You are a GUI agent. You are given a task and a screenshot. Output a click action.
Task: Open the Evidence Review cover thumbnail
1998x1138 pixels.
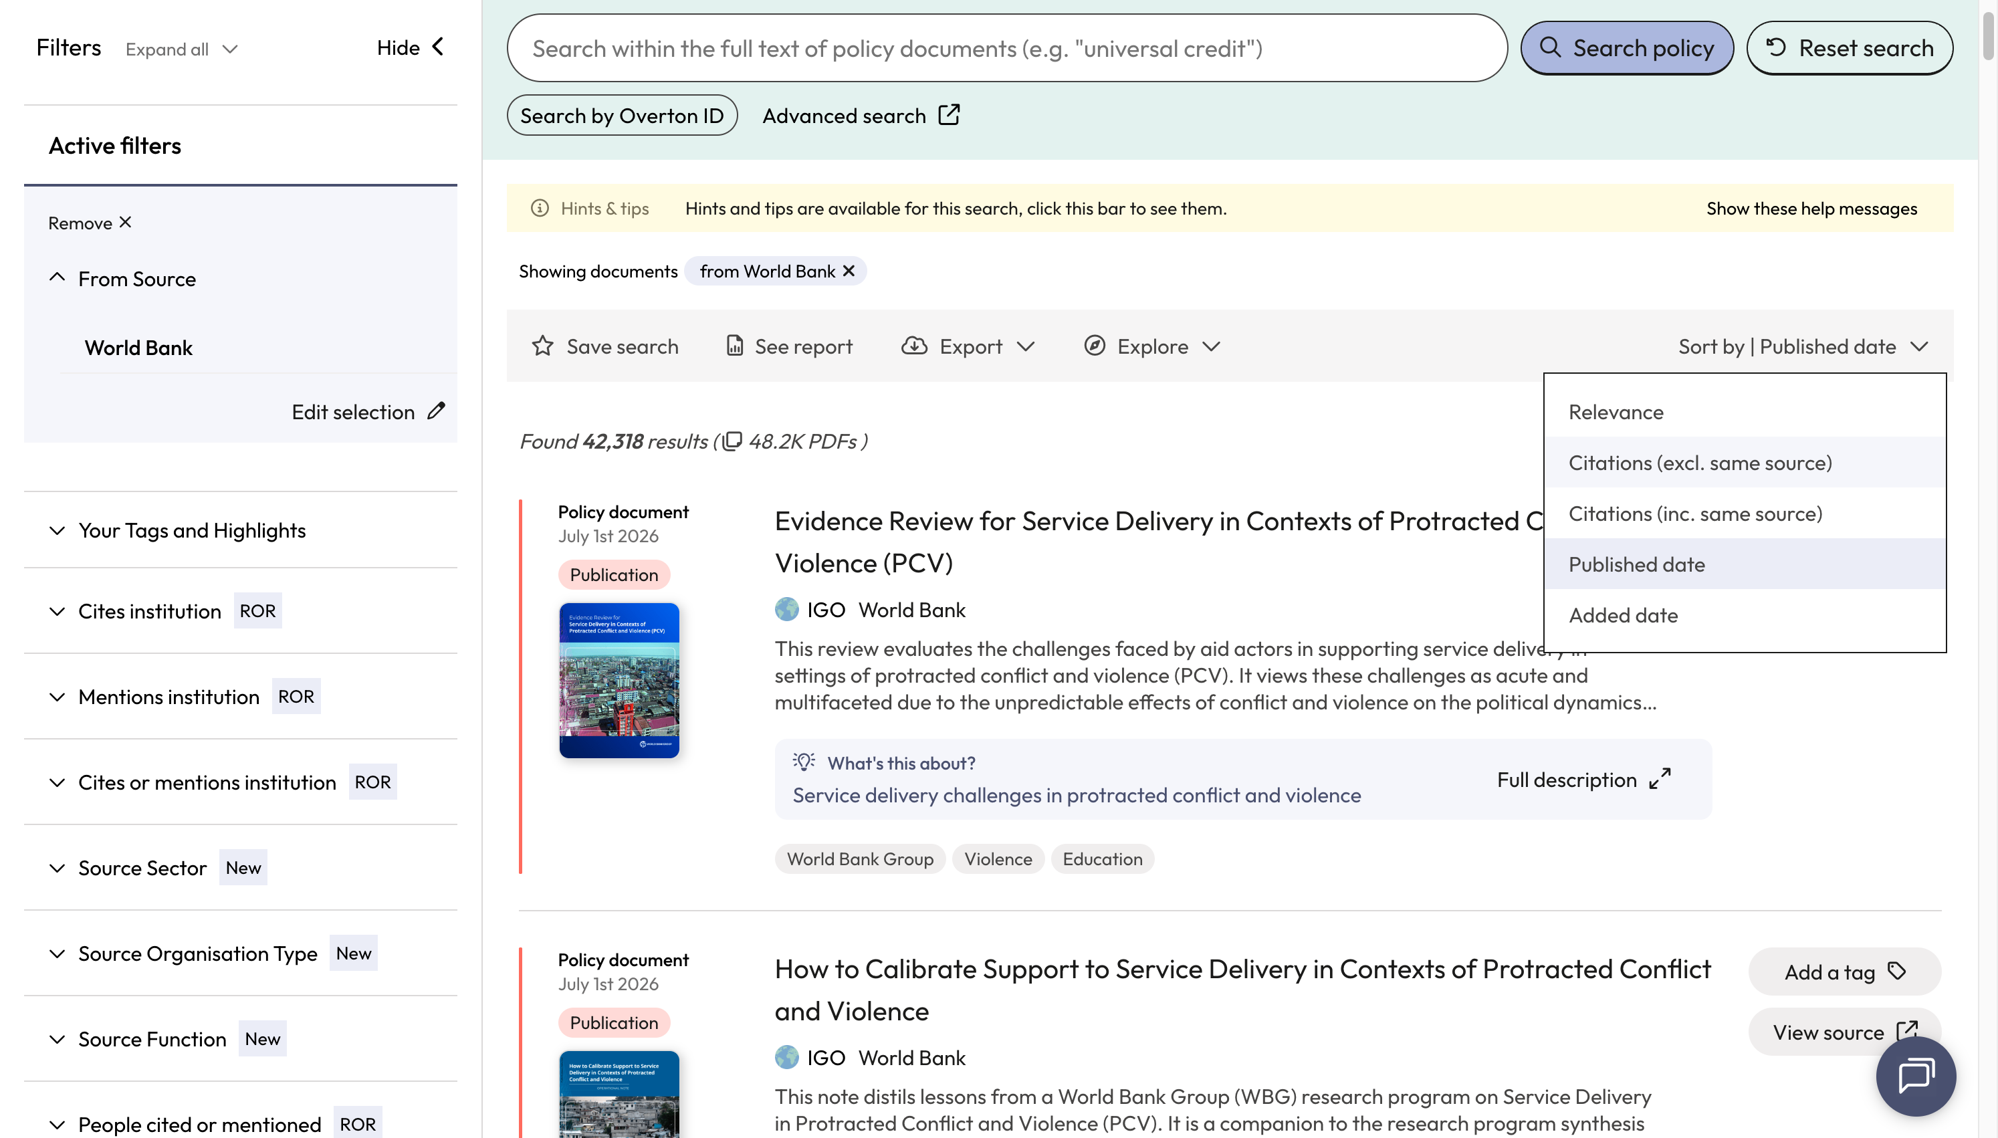(x=619, y=680)
